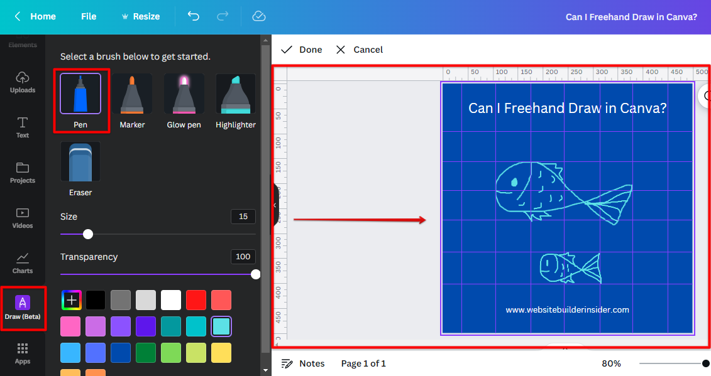Open the File menu
The height and width of the screenshot is (376, 711).
click(89, 16)
